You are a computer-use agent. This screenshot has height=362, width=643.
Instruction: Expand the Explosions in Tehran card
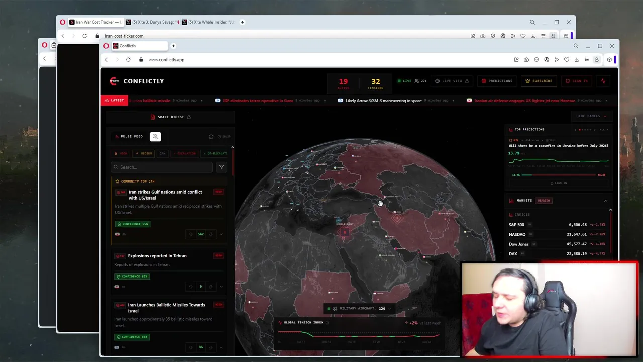tap(221, 287)
